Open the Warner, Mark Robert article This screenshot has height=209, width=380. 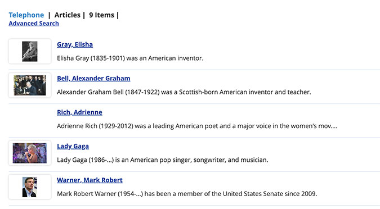[x=90, y=180]
